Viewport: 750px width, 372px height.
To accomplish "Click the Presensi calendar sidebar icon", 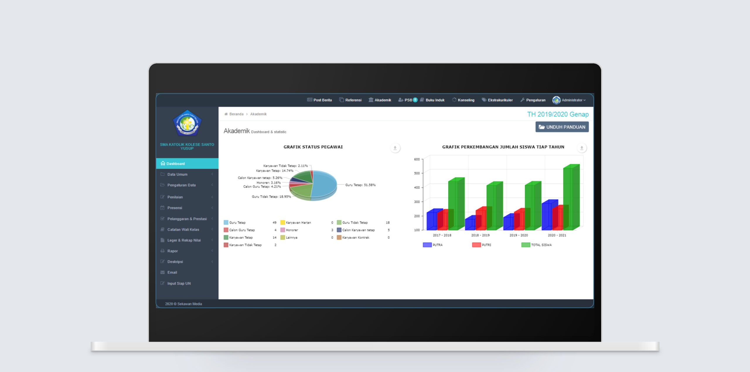I will (163, 208).
